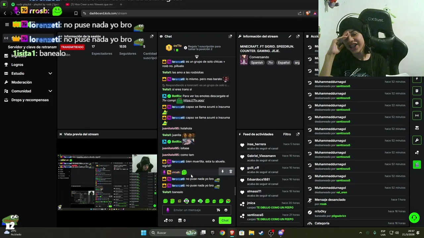Expand the Estudio sidebar section

click(x=50, y=73)
